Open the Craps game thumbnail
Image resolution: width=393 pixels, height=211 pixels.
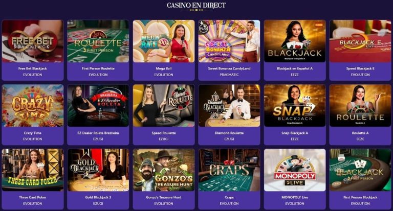pyautogui.click(x=229, y=170)
